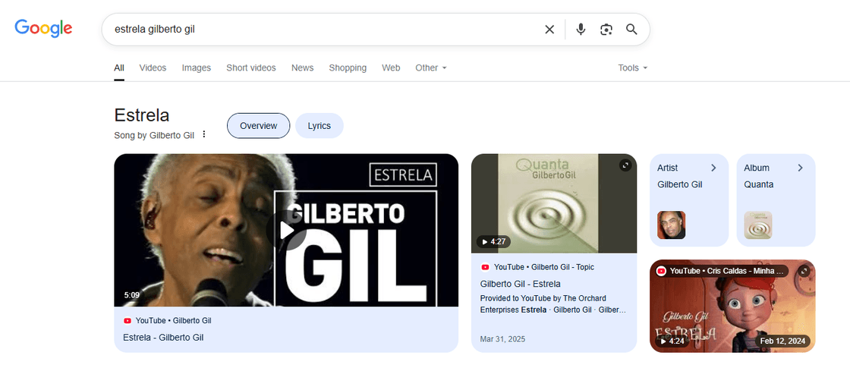
Task: Open the Cris Caldas animated Estrela video thumbnail
Action: pos(732,306)
